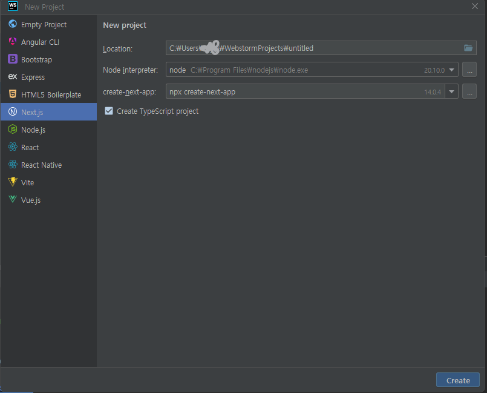Image resolution: width=487 pixels, height=393 pixels.
Task: Click the Create button
Action: [x=458, y=380]
